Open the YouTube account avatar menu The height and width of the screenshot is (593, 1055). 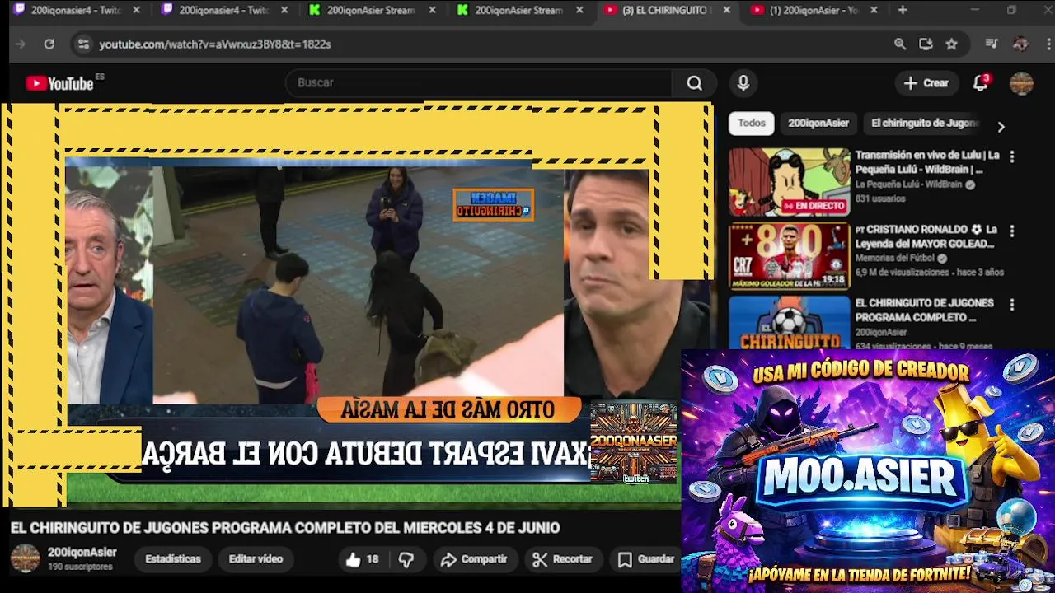(1021, 83)
